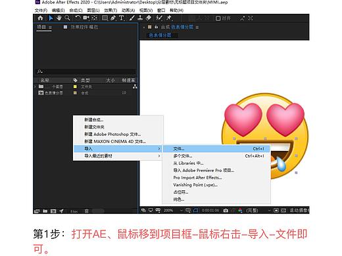342x256 pixels.
Task: Click the Home icon in the toolbar
Action: pos(40,18)
